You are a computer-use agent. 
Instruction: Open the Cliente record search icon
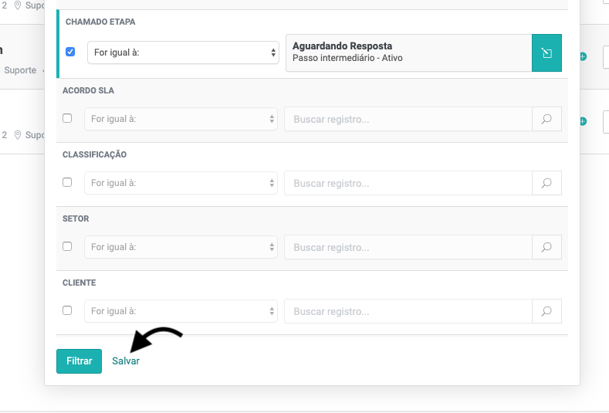pos(546,312)
